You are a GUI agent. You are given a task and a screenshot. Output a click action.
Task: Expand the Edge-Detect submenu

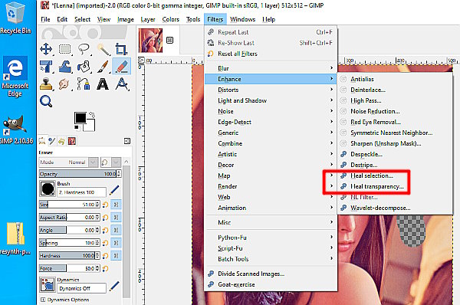[x=271, y=122]
